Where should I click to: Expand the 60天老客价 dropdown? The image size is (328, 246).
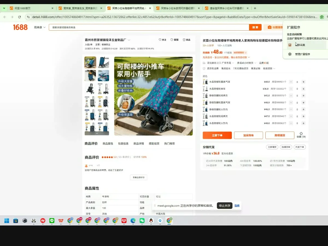point(240,52)
